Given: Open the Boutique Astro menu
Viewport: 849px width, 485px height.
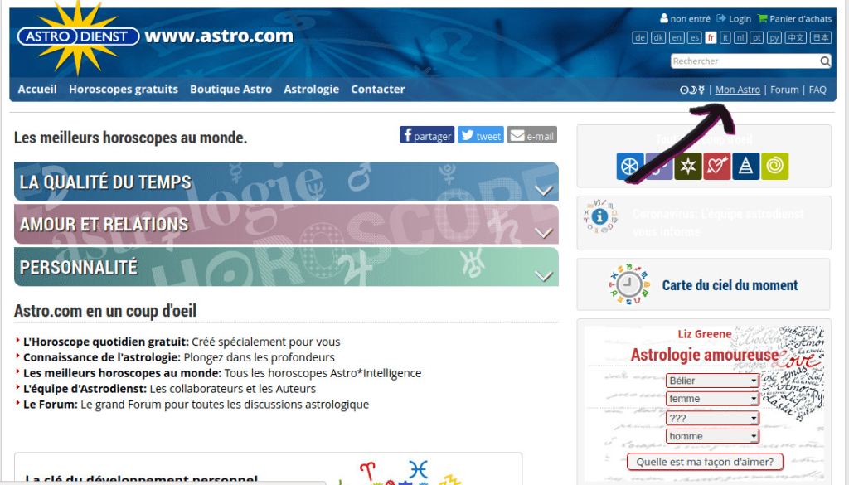Looking at the screenshot, I should pyautogui.click(x=230, y=89).
